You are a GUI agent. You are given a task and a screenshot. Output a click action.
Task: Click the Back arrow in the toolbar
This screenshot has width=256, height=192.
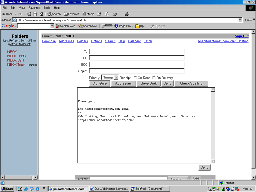tap(7, 14)
